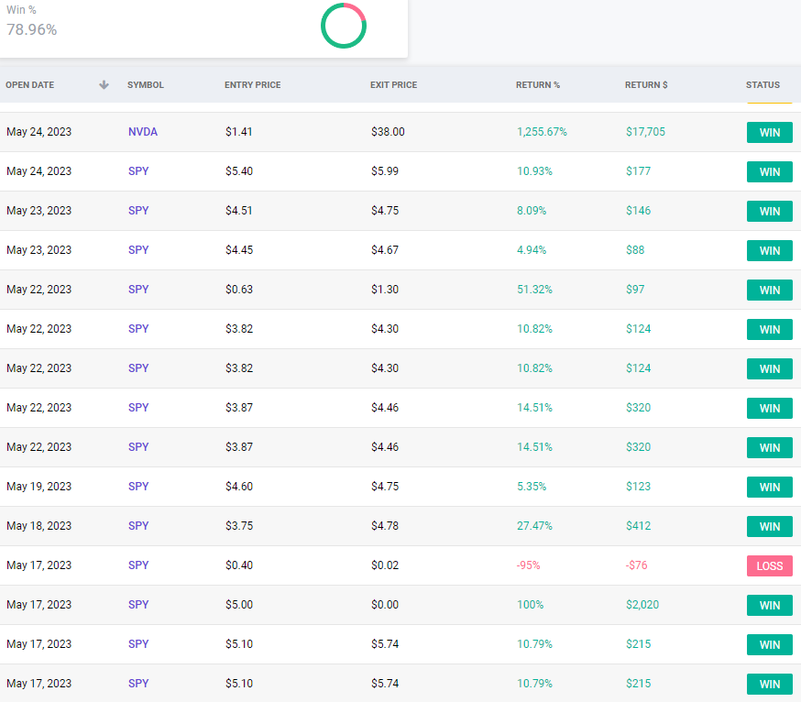Viewport: 801px width, 702px height.
Task: Sort by the Exit Price column header
Action: (393, 85)
